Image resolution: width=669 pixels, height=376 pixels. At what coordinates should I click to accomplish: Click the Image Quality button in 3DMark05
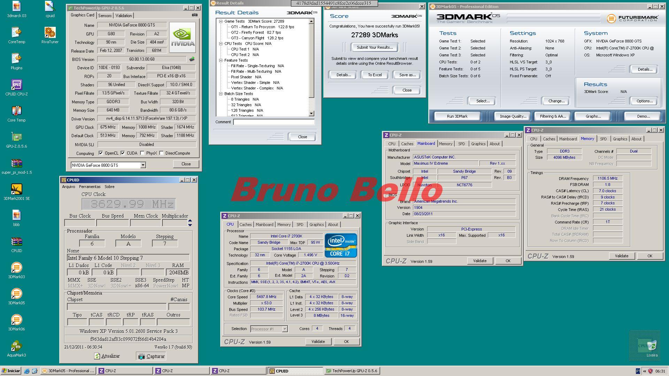click(513, 116)
